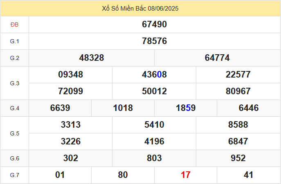The width and height of the screenshot is (281, 184).
Task: Click the number 952
Action: pos(238,158)
